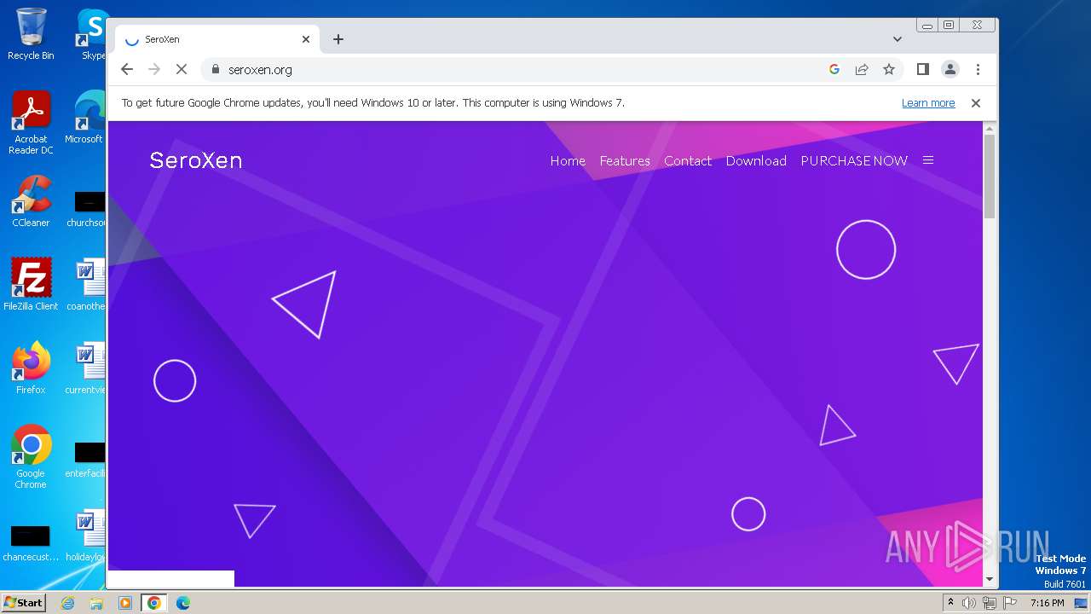Open Edge from taskbar
This screenshot has height=614, width=1091.
pyautogui.click(x=183, y=603)
